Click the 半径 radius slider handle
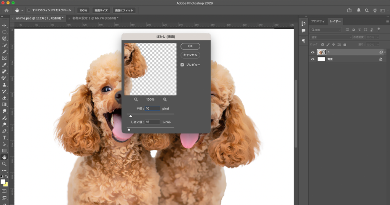Screen dimensions: 390x205 click(131, 116)
